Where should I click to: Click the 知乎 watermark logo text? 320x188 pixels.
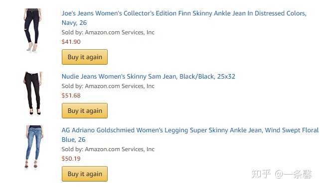pyautogui.click(x=261, y=174)
